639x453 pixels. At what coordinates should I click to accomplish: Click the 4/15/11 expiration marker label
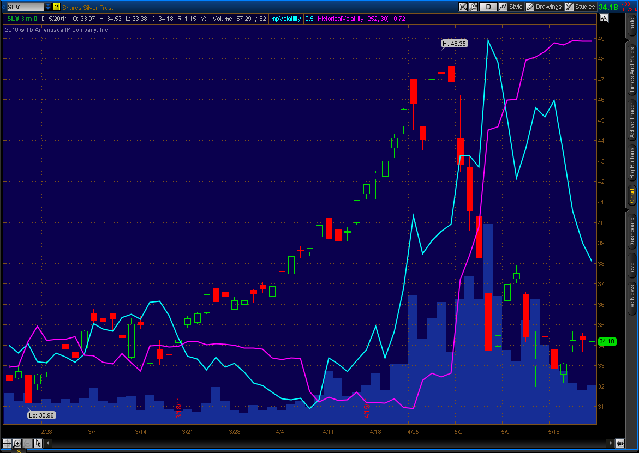tap(367, 407)
